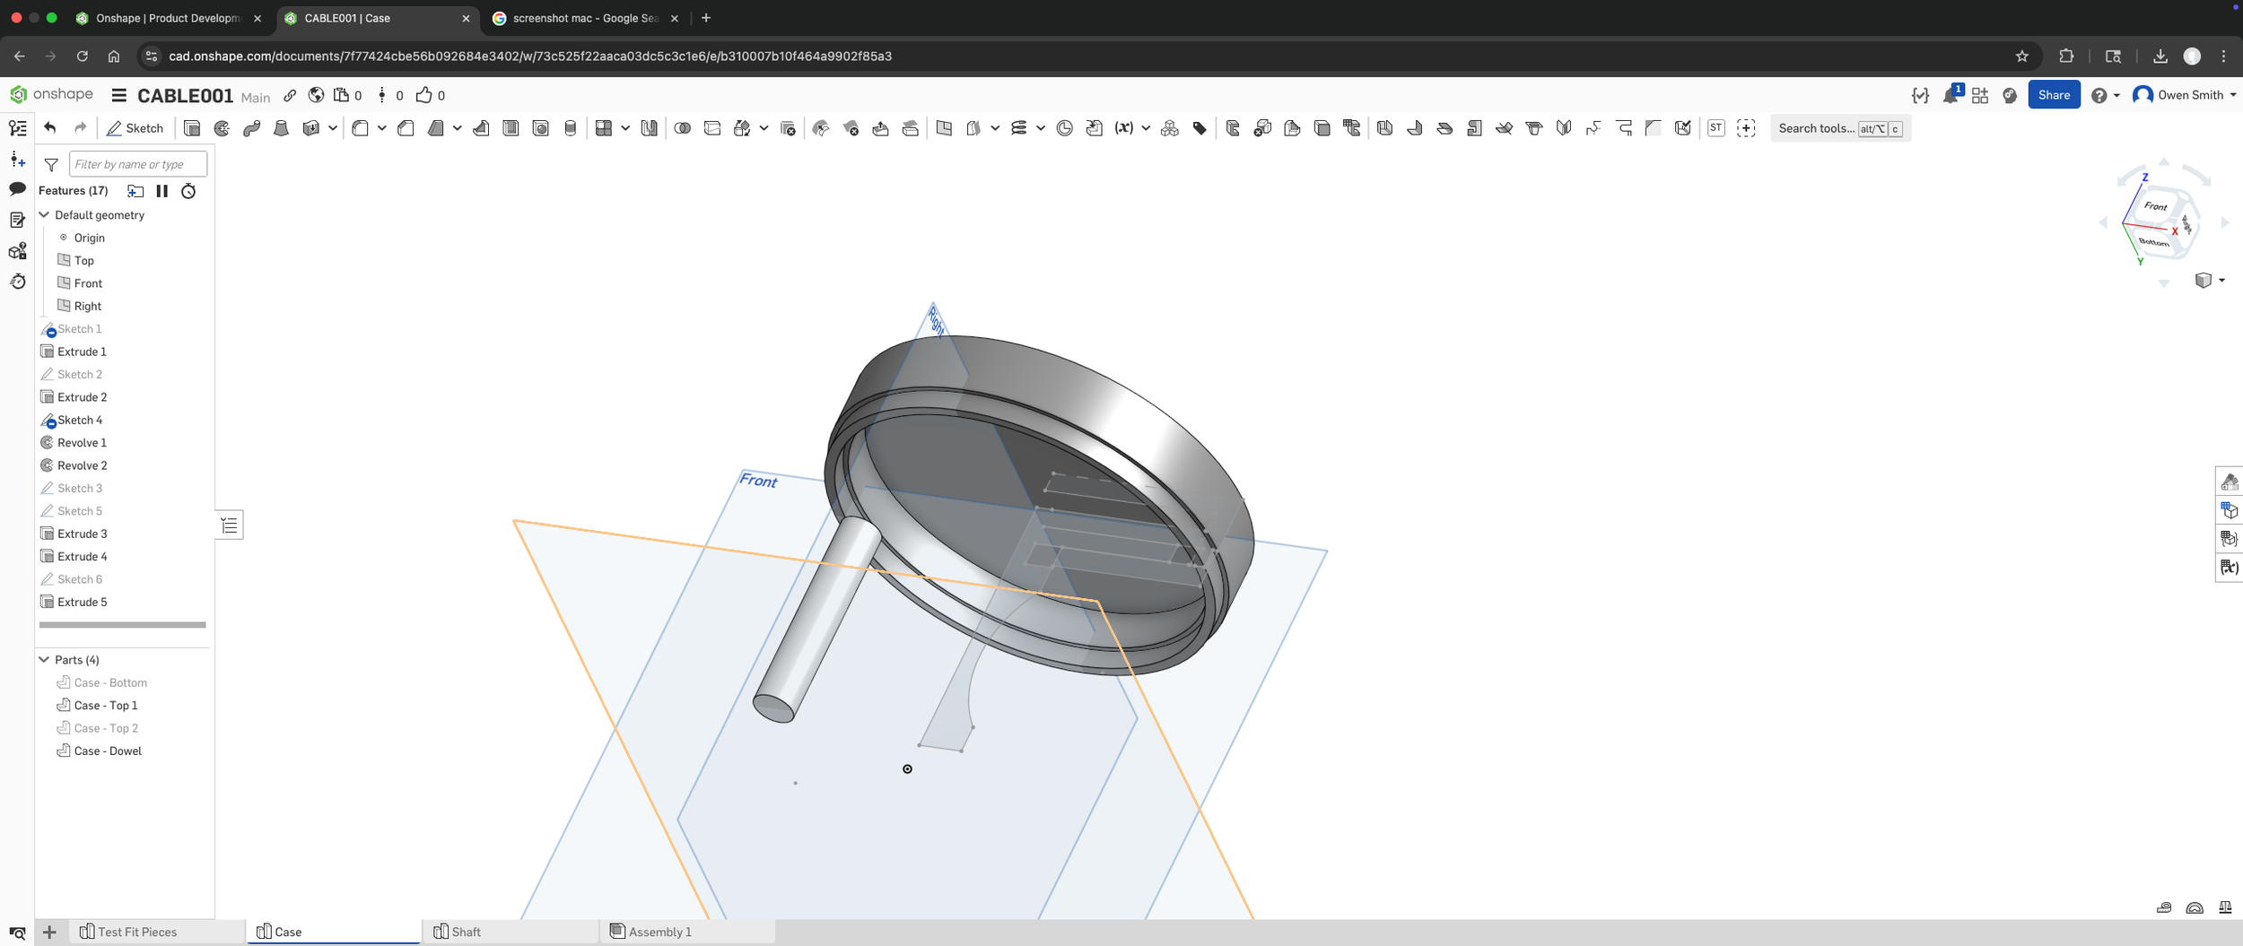Select the Draft tool icon

[436, 128]
